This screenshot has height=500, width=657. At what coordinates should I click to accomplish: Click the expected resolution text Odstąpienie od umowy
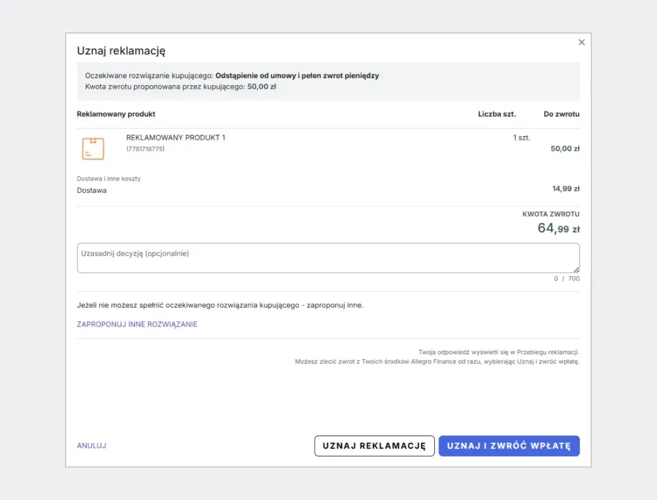tap(297, 75)
